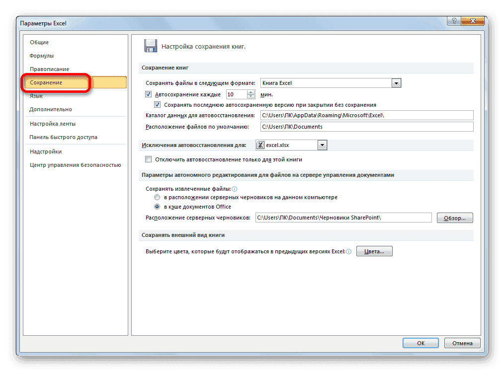Select the Office document cache radio button
Image resolution: width=504 pixels, height=372 pixels.
tap(157, 207)
